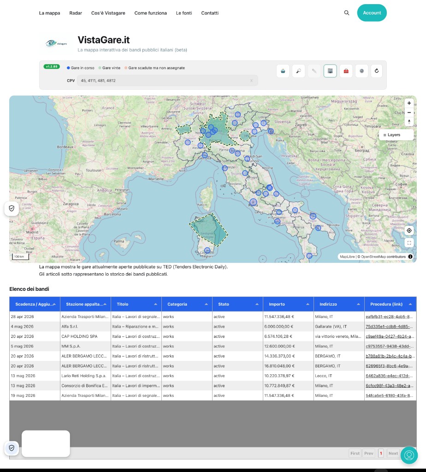Screen dimensions: 426x472
Task: Click the Gallarate (VA), IT address cell
Action: tap(339, 327)
